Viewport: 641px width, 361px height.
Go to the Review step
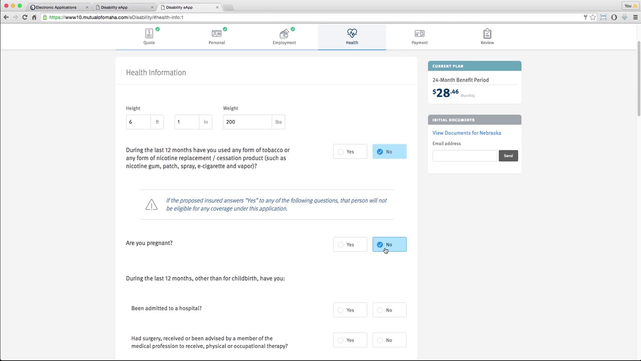[487, 37]
